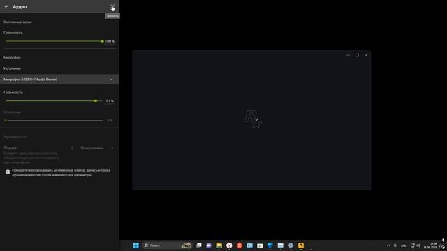Open the red circular app on taskbar
This screenshot has width=447, height=251.
(x=240, y=245)
